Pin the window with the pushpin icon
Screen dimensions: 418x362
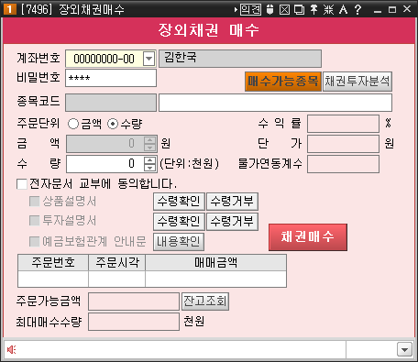[x=313, y=9]
